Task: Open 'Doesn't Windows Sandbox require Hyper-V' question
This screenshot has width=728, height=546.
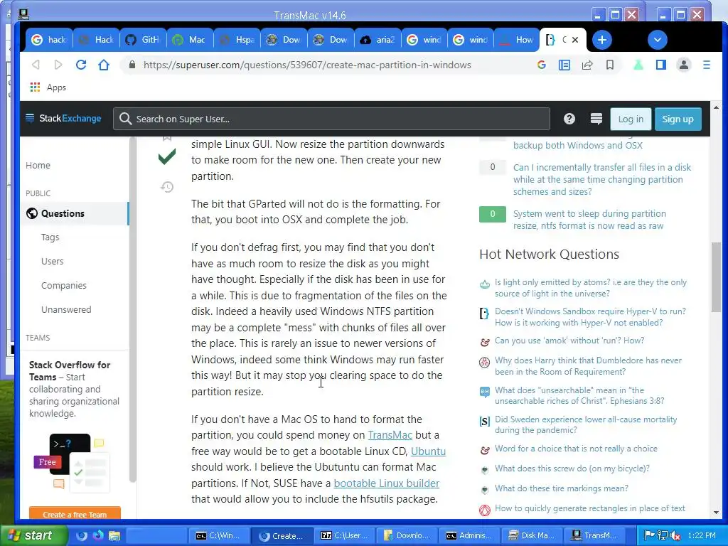Action: [x=590, y=317]
